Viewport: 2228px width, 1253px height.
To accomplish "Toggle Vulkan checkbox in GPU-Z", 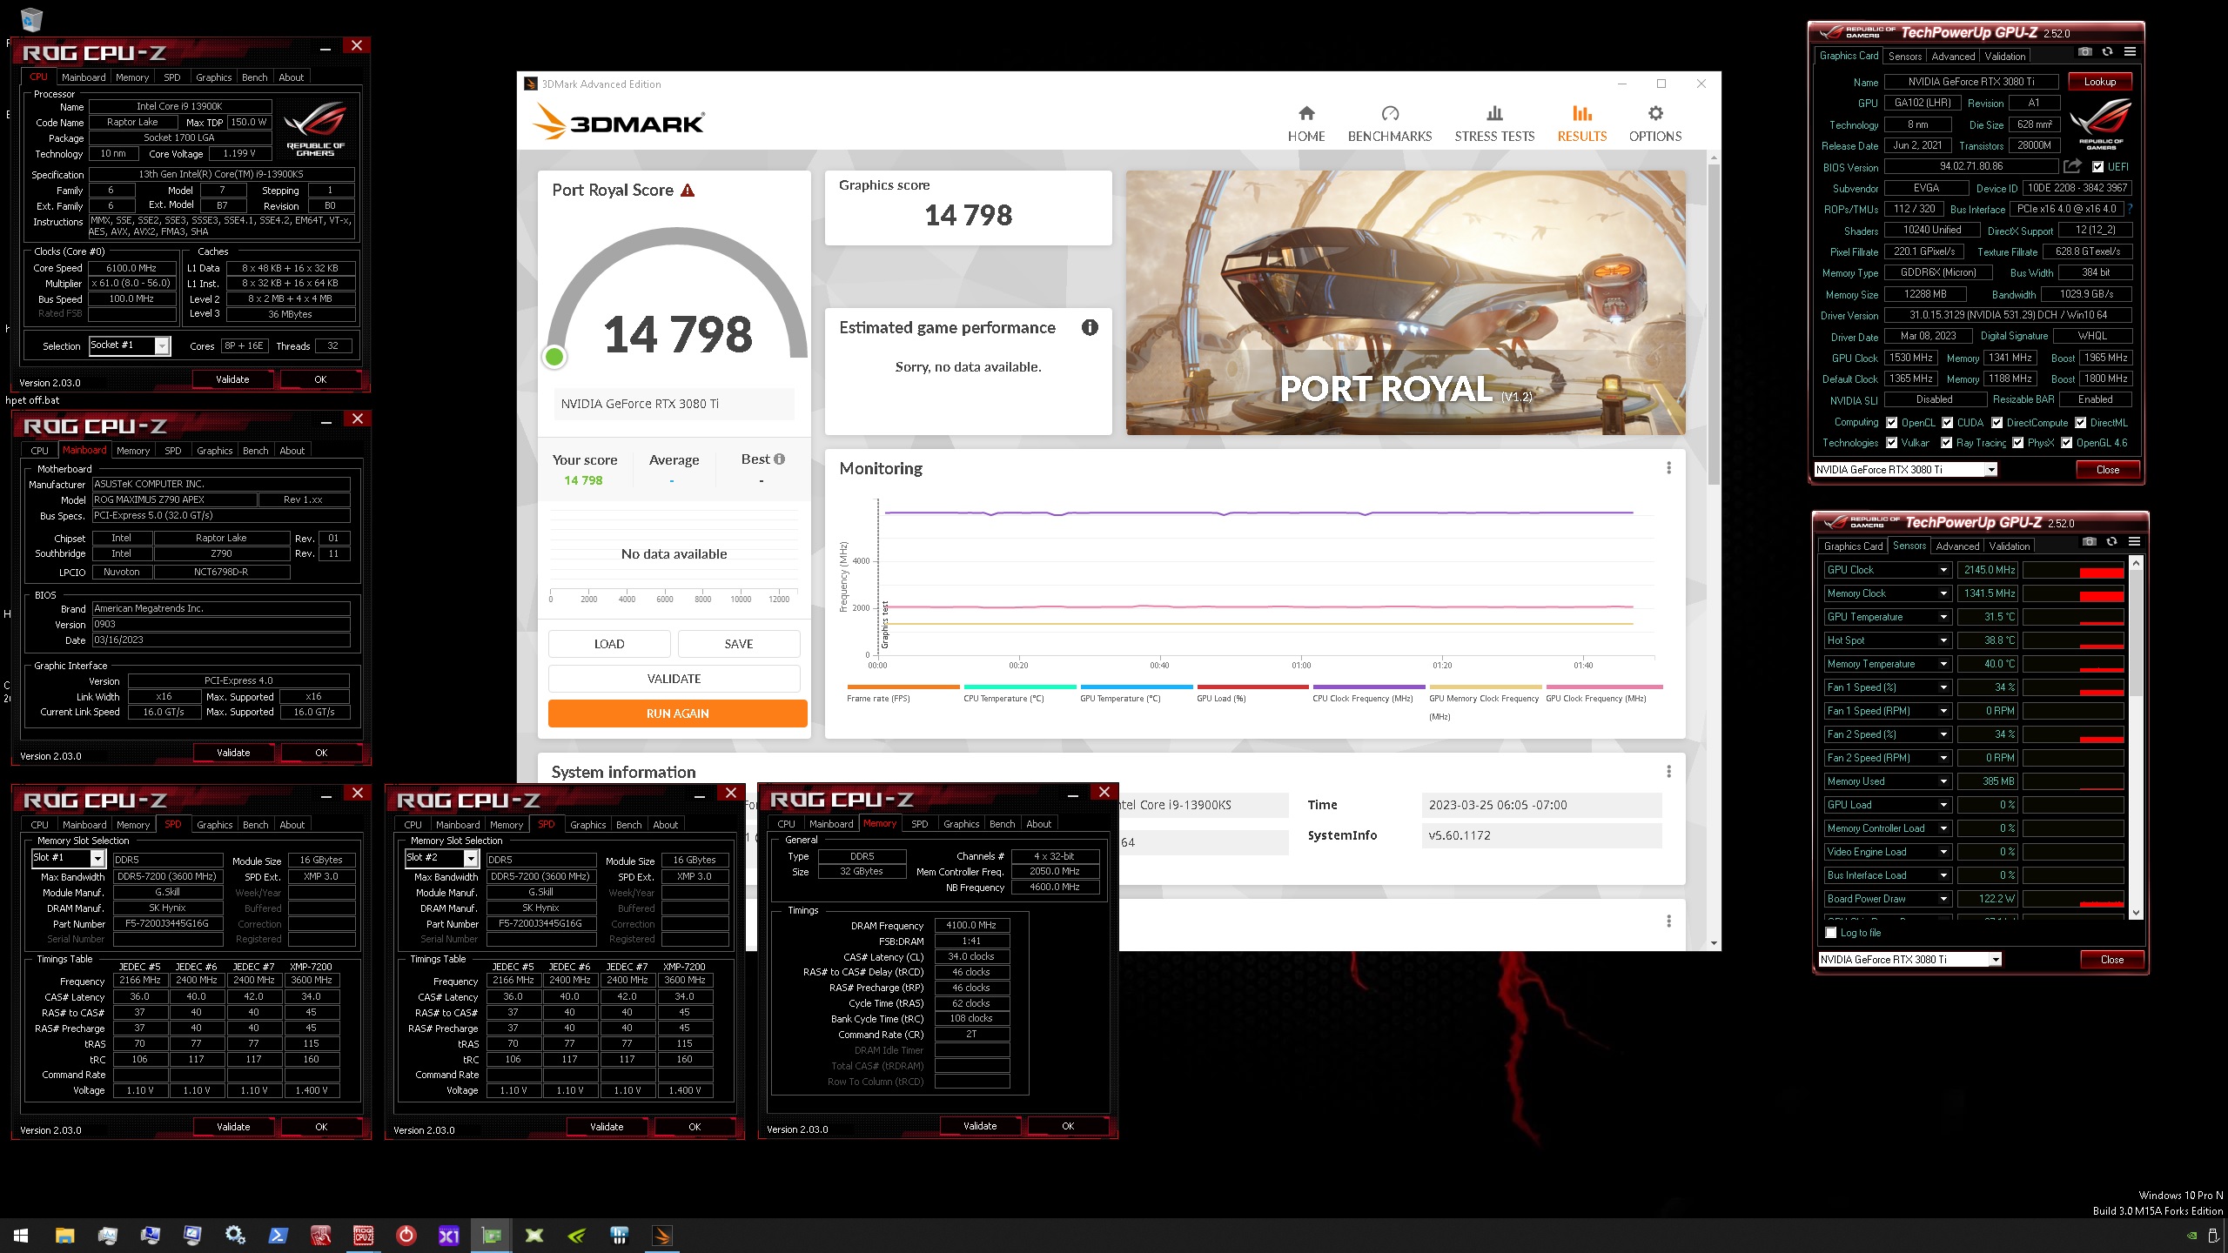I will pos(1891,443).
